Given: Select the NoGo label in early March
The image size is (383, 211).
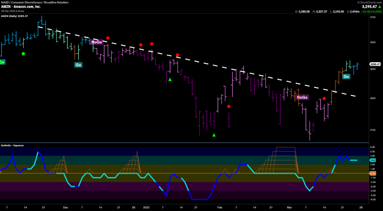Looking at the screenshot, I should pyautogui.click(x=302, y=97).
